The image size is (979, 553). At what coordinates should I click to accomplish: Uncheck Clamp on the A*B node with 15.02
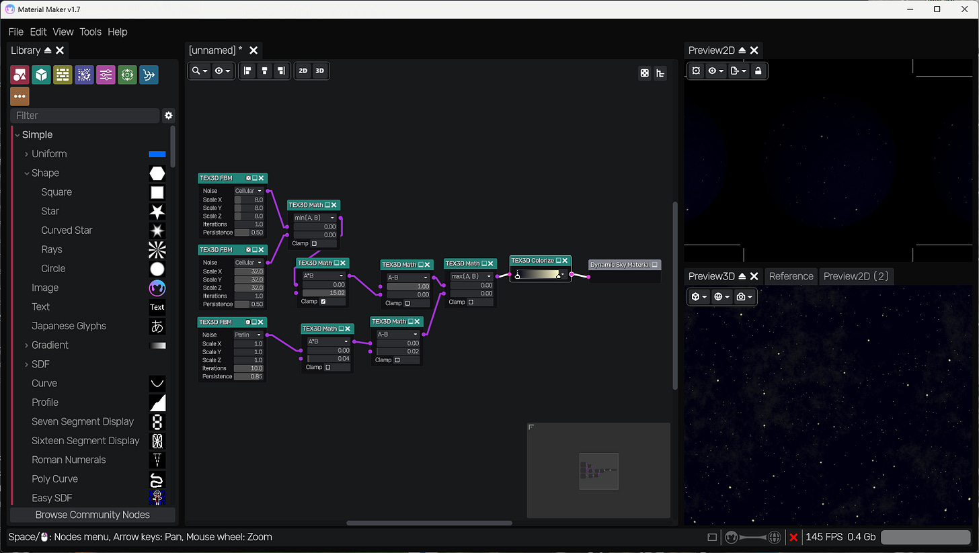[x=323, y=302]
